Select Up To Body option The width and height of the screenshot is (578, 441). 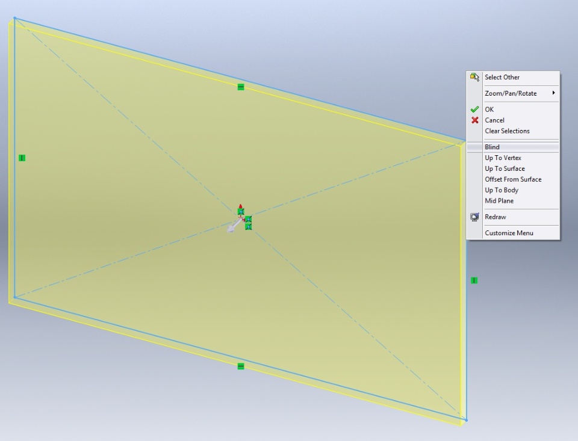point(513,190)
